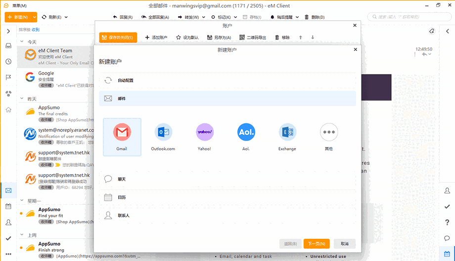Expand the 日历 calendar section

click(227, 197)
